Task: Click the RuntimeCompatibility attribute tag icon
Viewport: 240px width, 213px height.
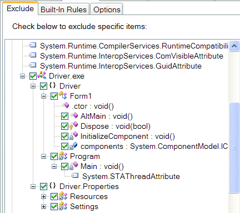Action: [33, 45]
